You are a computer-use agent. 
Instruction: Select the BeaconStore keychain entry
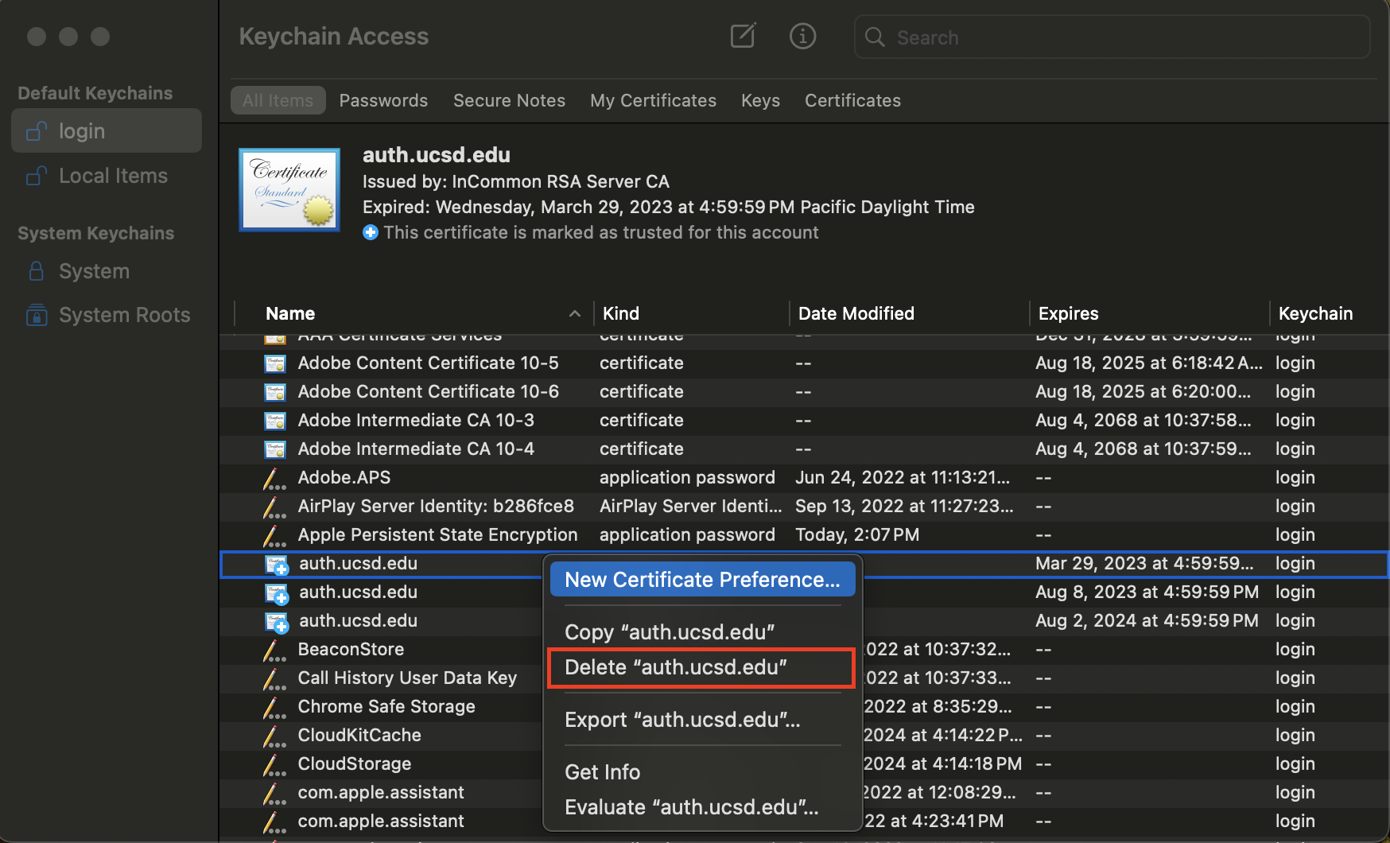point(351,650)
